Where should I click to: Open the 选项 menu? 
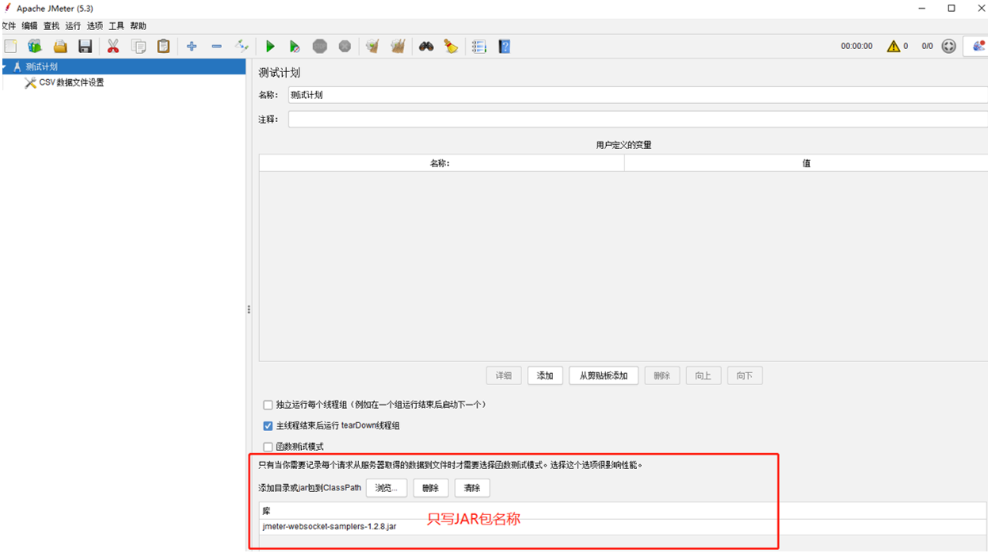(x=95, y=26)
